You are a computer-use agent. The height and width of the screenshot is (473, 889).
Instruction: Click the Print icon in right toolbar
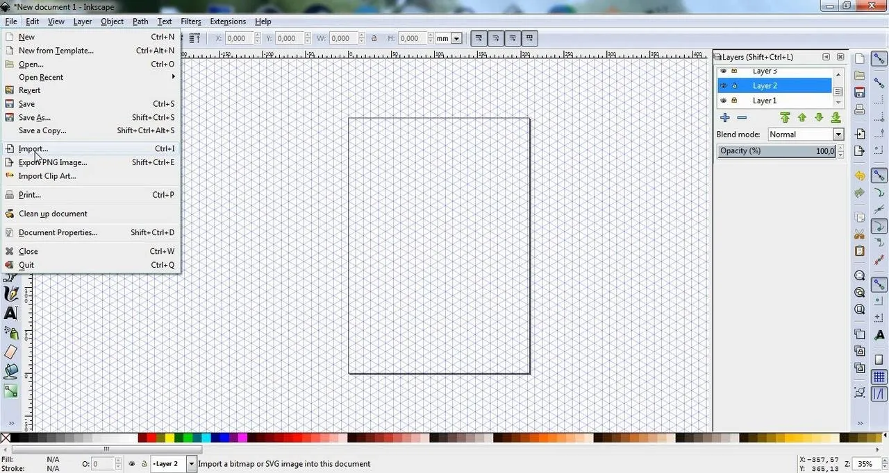860,110
